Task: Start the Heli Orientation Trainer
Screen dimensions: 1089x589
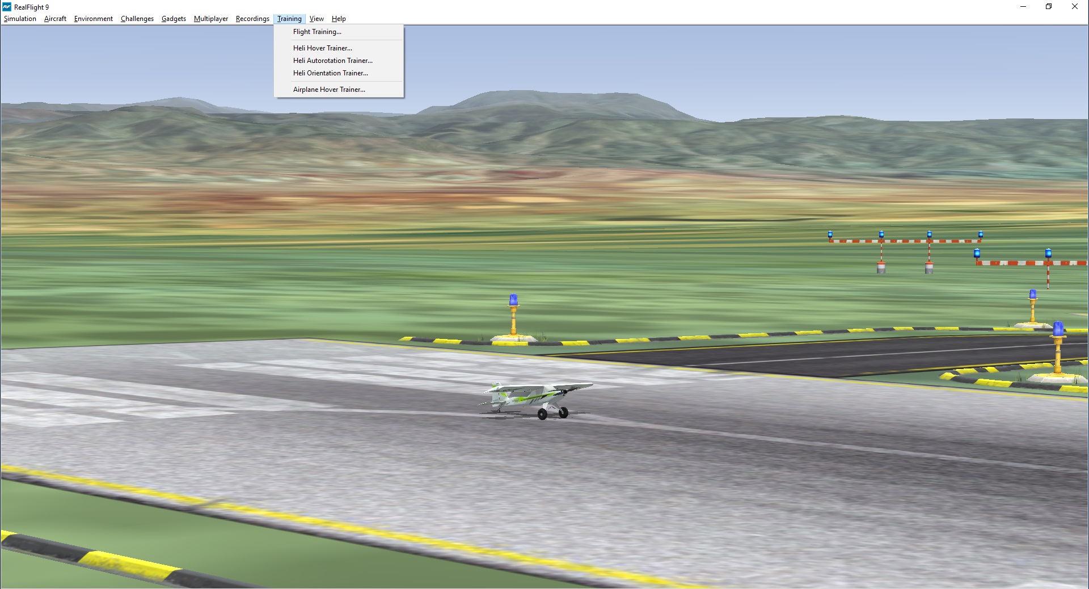Action: (330, 73)
